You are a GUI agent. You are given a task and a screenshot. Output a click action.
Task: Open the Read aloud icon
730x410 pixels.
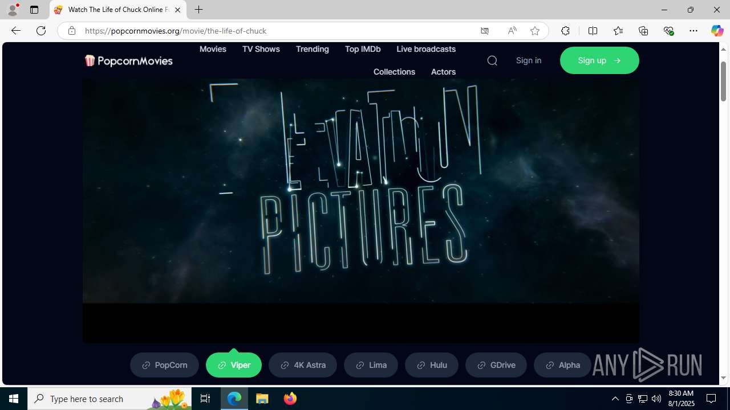coord(512,31)
